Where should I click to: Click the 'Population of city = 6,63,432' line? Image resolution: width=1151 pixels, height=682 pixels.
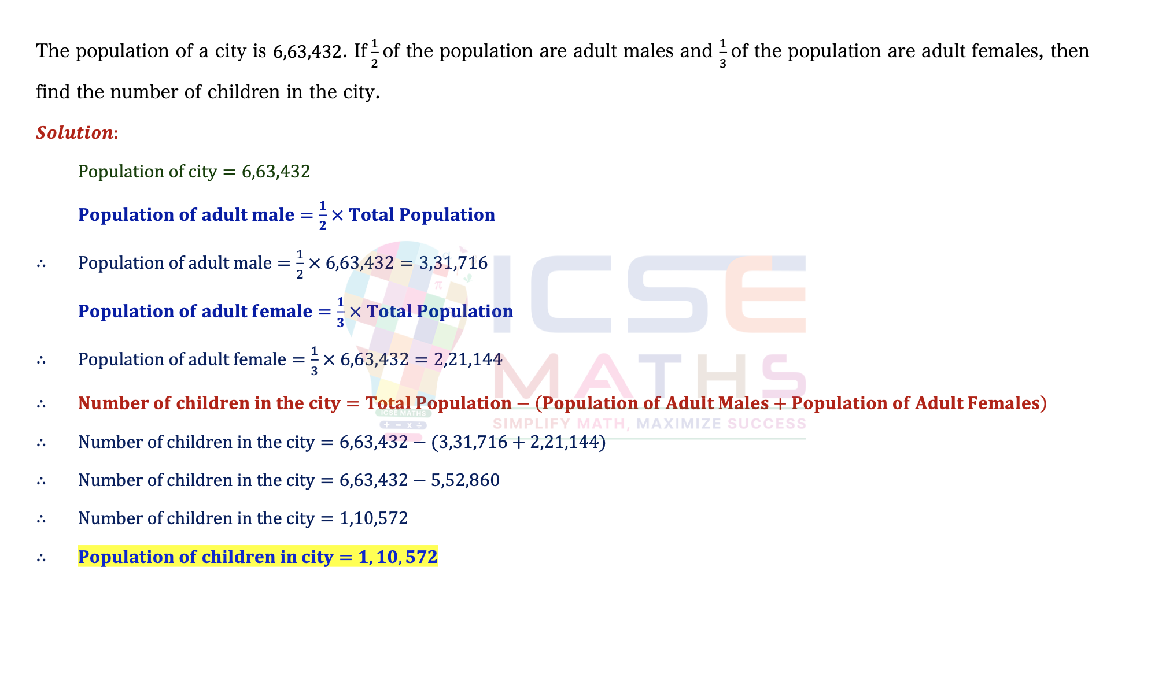[x=194, y=172]
